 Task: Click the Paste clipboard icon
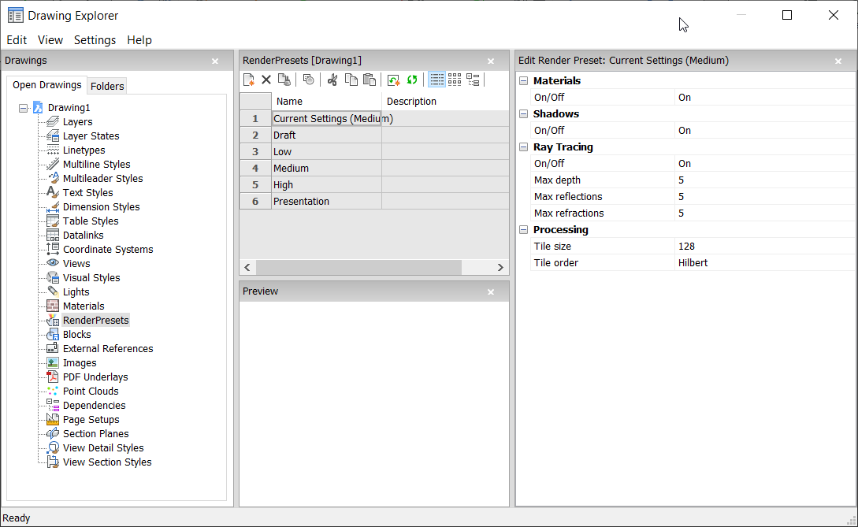pyautogui.click(x=369, y=80)
